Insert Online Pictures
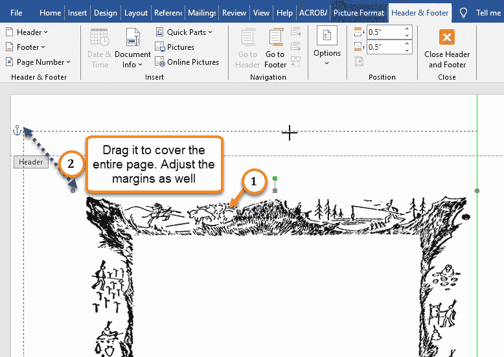 [x=187, y=62]
